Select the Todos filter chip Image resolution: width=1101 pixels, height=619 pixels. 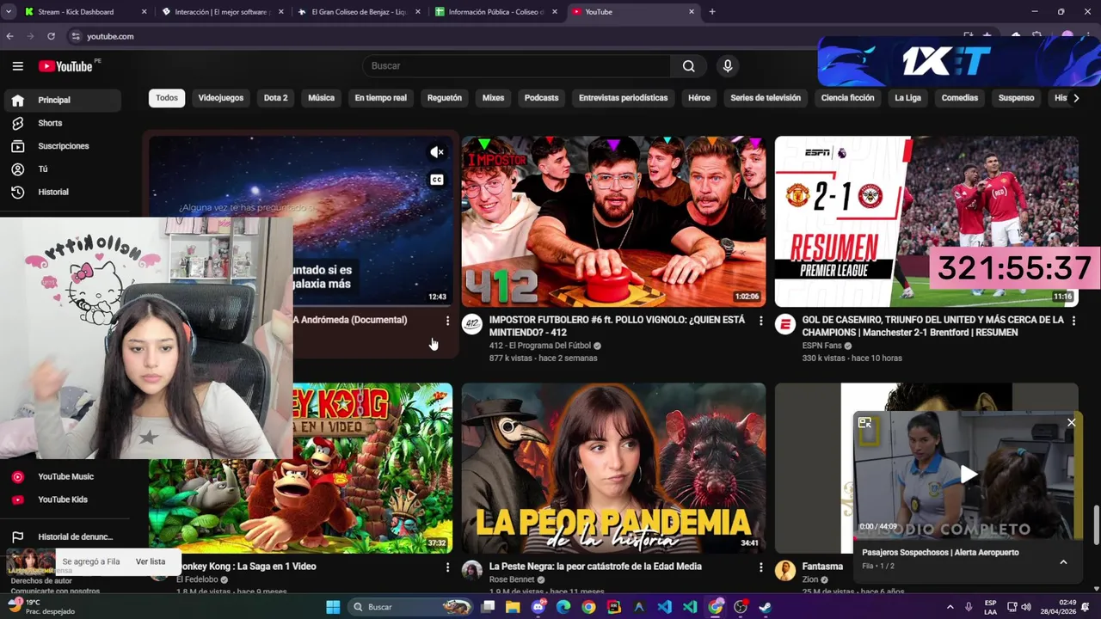167,98
